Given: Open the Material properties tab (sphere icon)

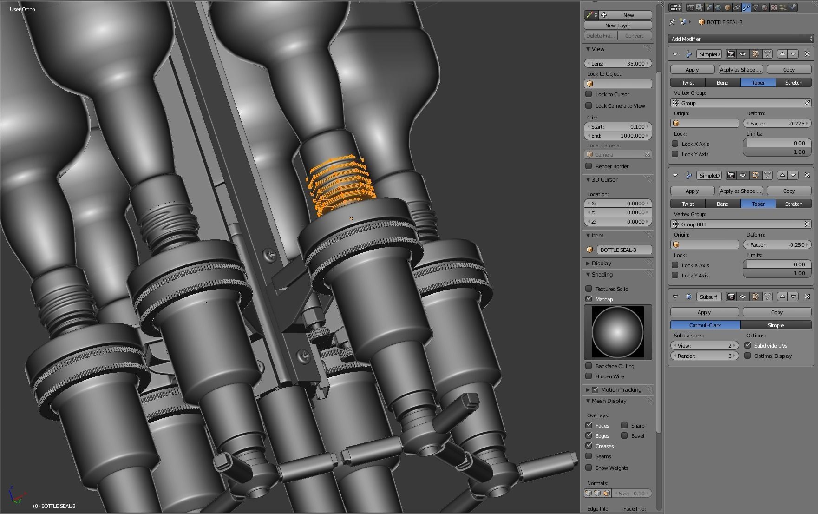Looking at the screenshot, I should (x=765, y=7).
